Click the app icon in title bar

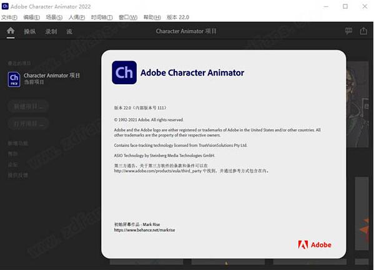click(x=5, y=6)
